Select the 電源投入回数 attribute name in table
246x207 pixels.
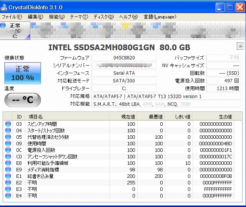click(41, 150)
